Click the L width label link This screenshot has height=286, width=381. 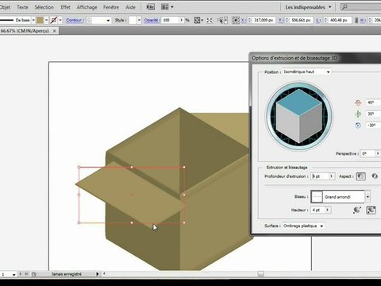(x=317, y=20)
